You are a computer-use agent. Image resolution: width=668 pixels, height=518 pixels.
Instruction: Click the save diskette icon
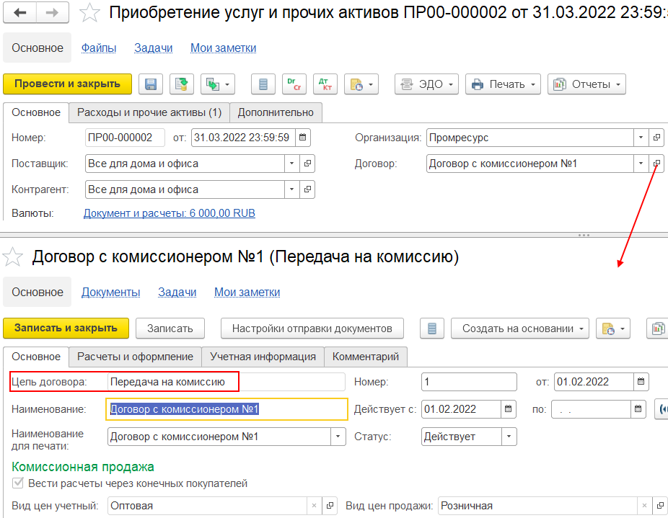tap(150, 84)
